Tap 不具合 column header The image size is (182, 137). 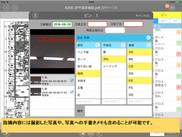(114, 45)
